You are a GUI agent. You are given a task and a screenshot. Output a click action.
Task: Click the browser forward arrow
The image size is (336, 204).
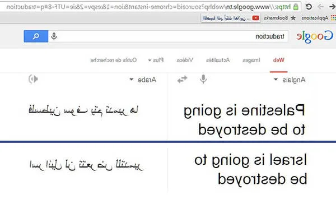[x=320, y=7]
